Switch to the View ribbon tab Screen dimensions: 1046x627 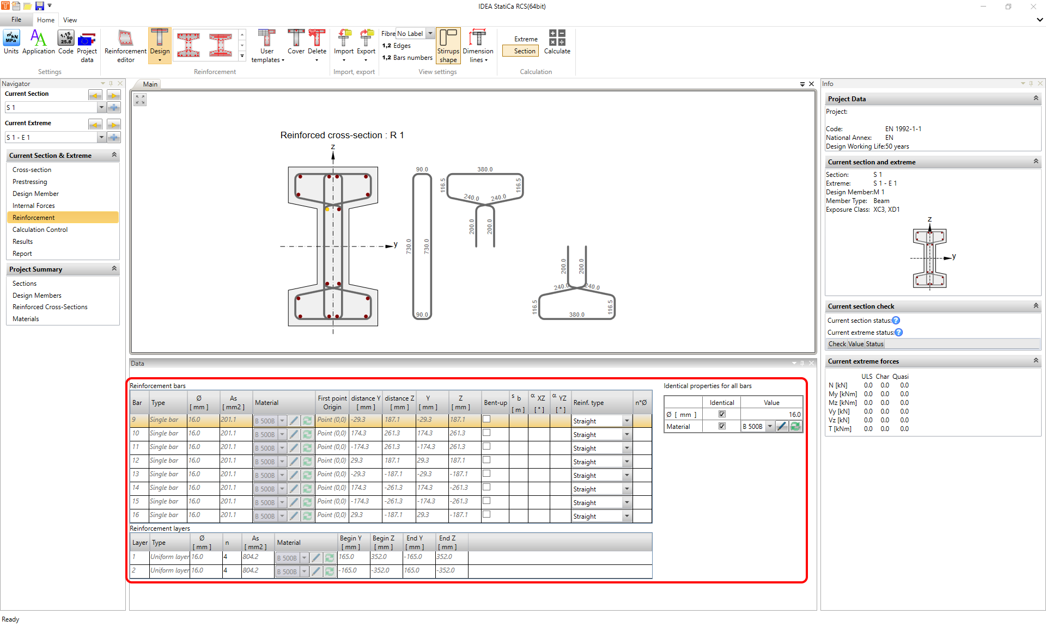(70, 20)
